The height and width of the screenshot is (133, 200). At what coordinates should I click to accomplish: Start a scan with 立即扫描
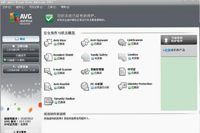21,48
